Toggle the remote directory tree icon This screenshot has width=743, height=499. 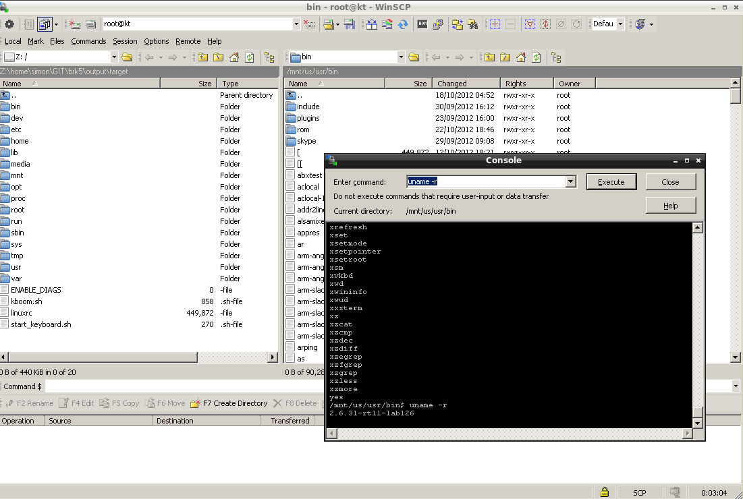pyautogui.click(x=556, y=57)
